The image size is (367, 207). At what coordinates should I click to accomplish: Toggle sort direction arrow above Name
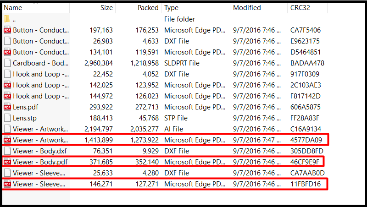pos(36,3)
